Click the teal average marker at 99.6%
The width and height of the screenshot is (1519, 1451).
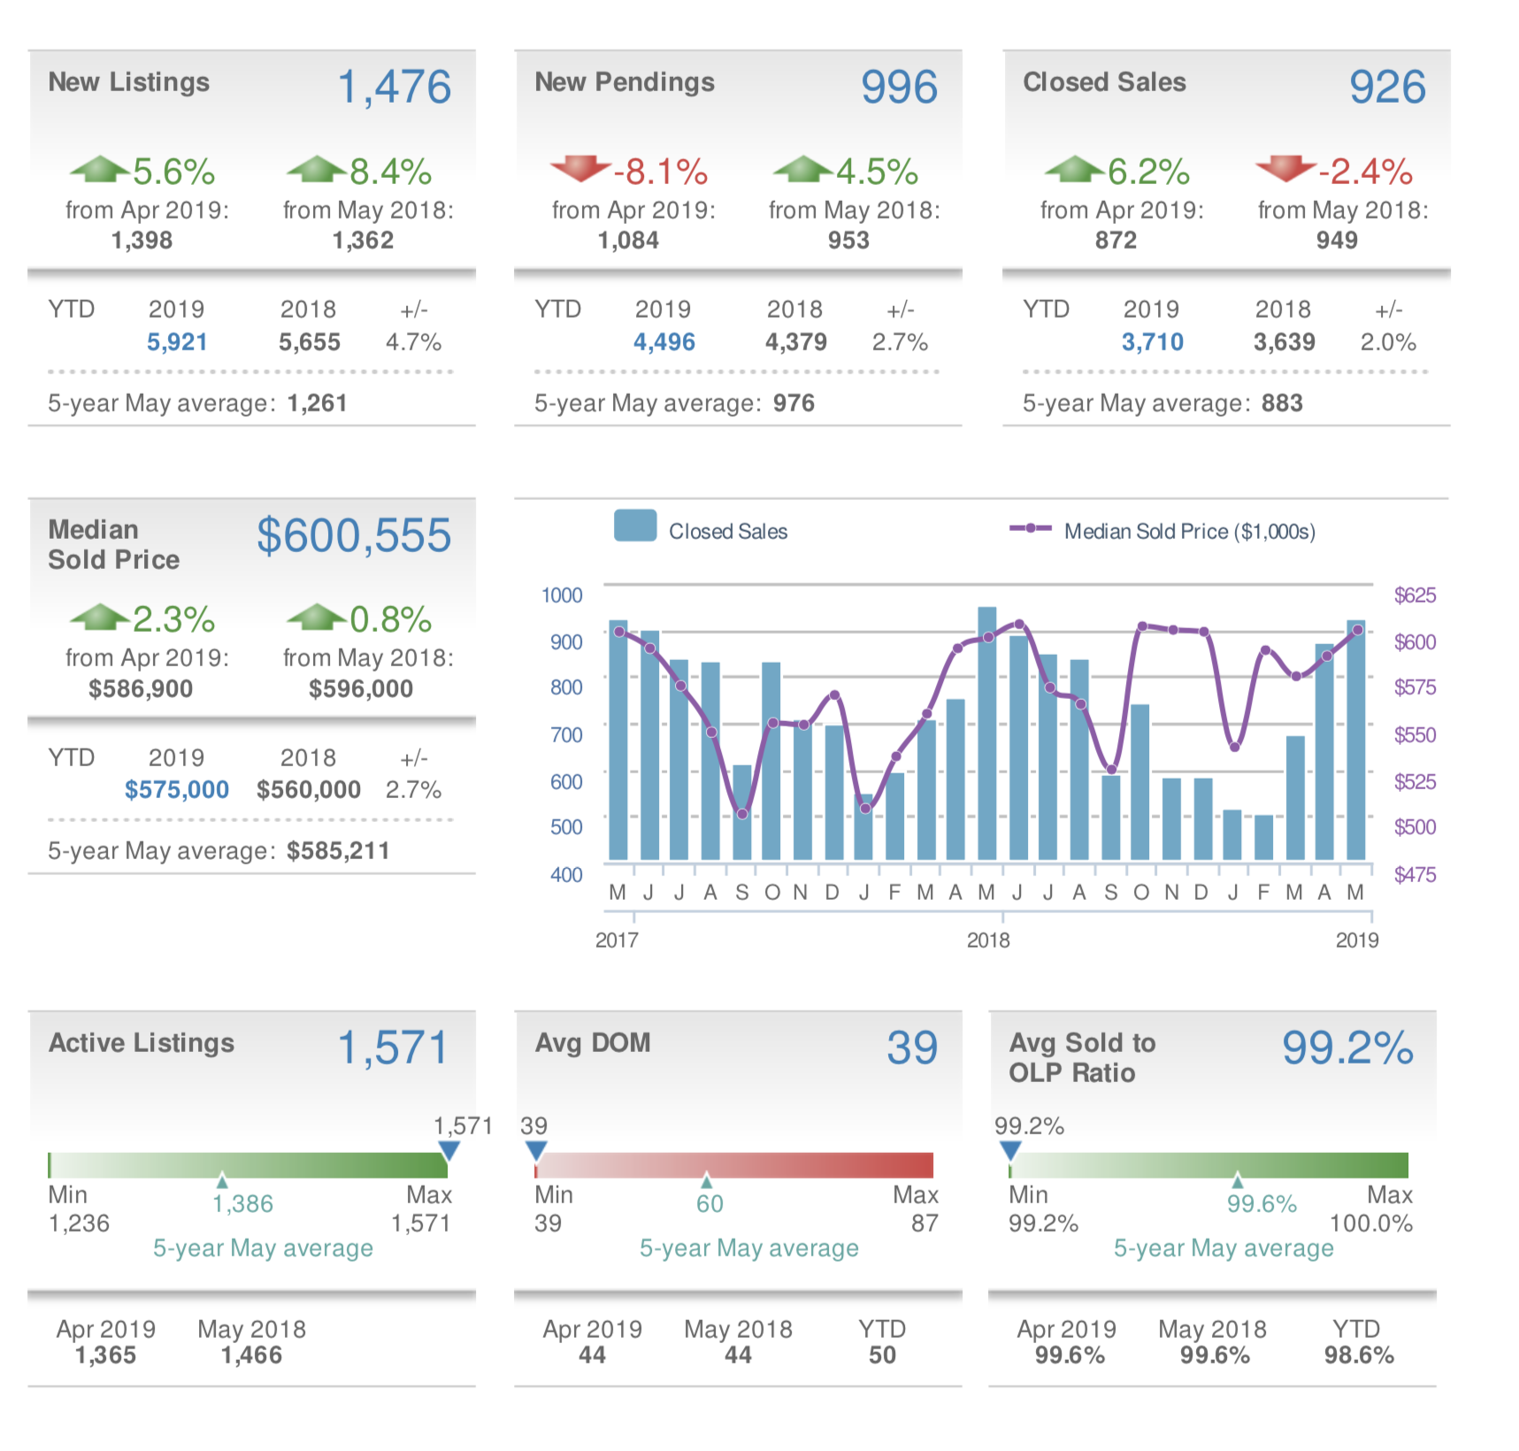(1238, 1180)
